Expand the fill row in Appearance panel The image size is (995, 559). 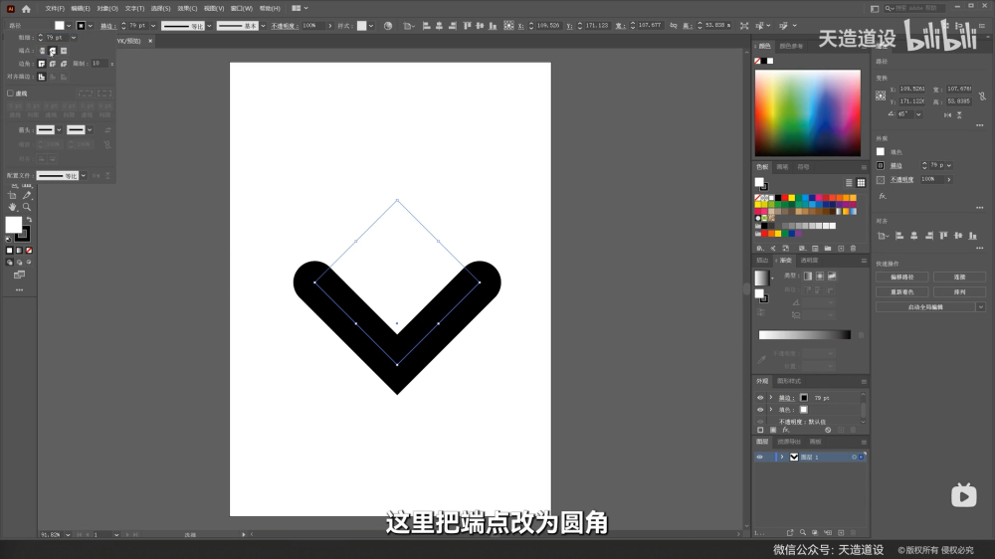[x=771, y=410]
